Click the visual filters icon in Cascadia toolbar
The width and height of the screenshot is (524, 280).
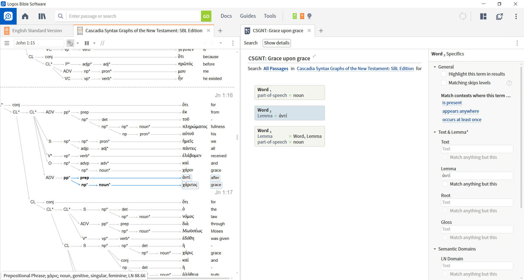(70, 43)
